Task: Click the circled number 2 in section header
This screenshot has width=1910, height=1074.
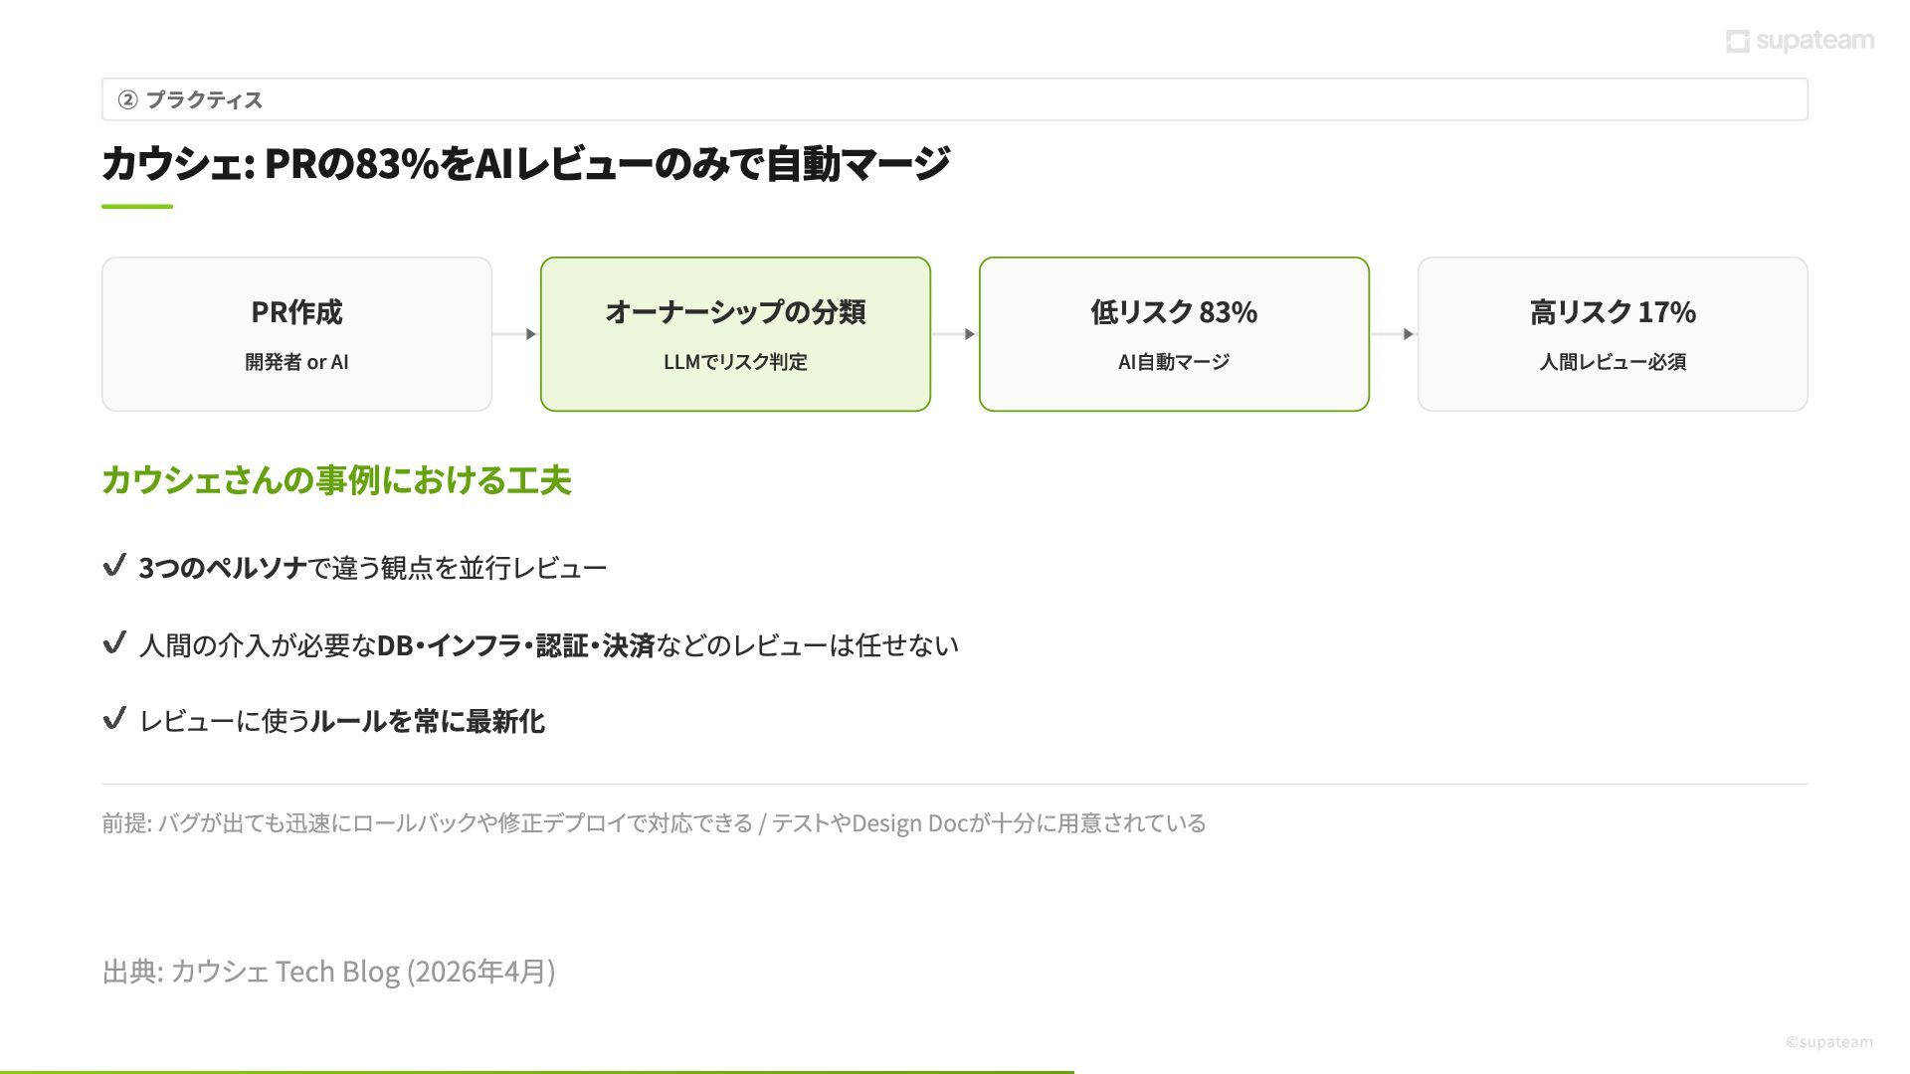Action: coord(127,99)
